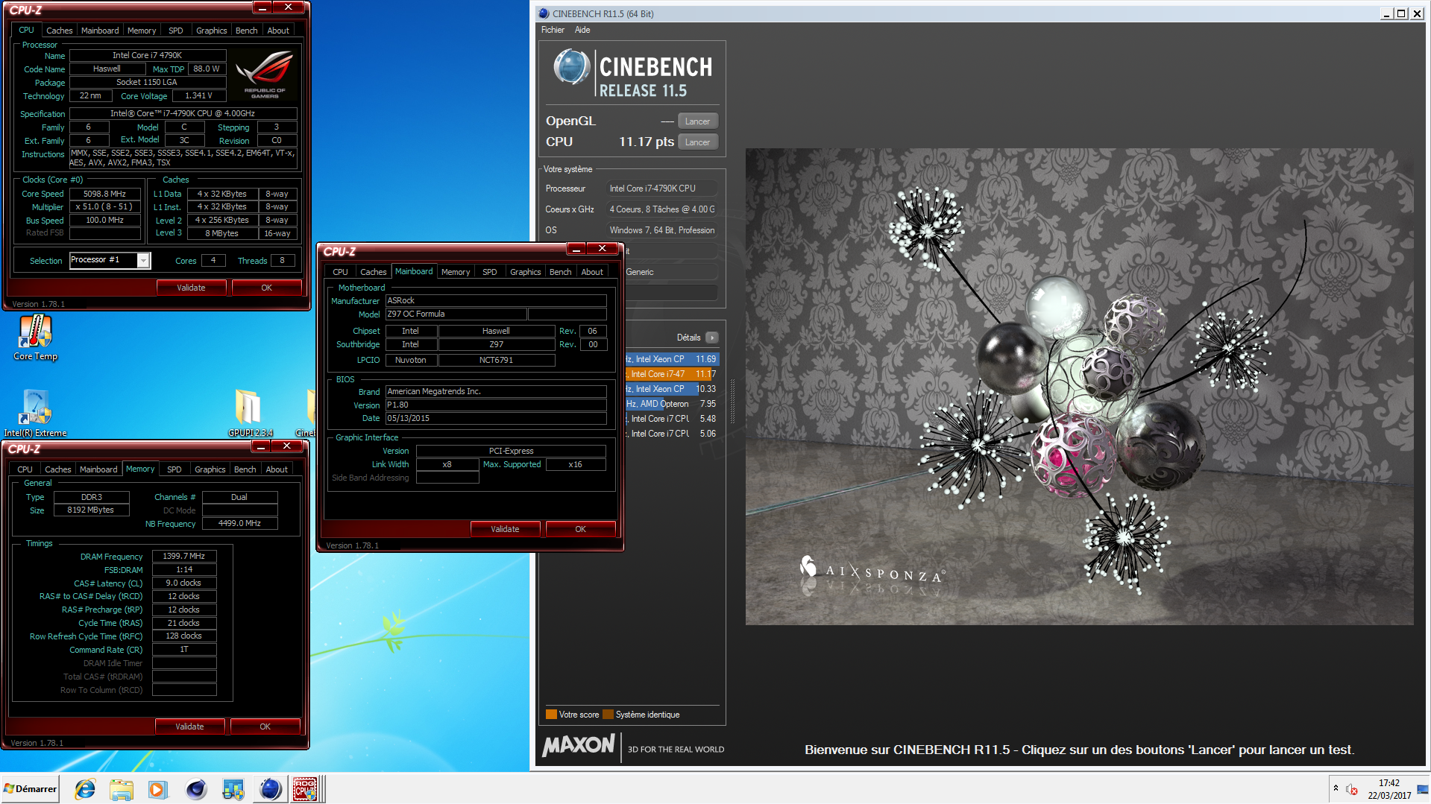This screenshot has height=804, width=1431.
Task: Select the Intel Core i7 5.06 ranking entry
Action: click(671, 434)
